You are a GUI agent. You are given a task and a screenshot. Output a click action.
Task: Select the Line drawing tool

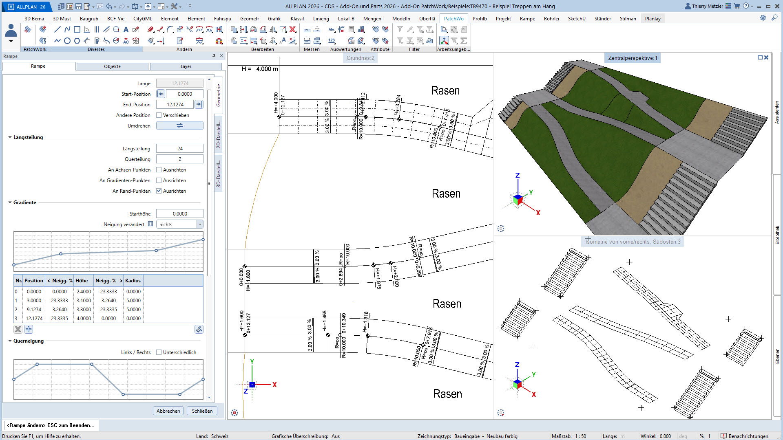tap(58, 29)
